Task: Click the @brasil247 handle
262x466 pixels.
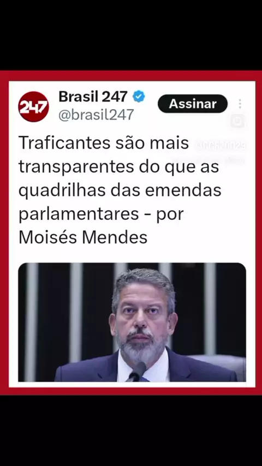Action: click(97, 115)
